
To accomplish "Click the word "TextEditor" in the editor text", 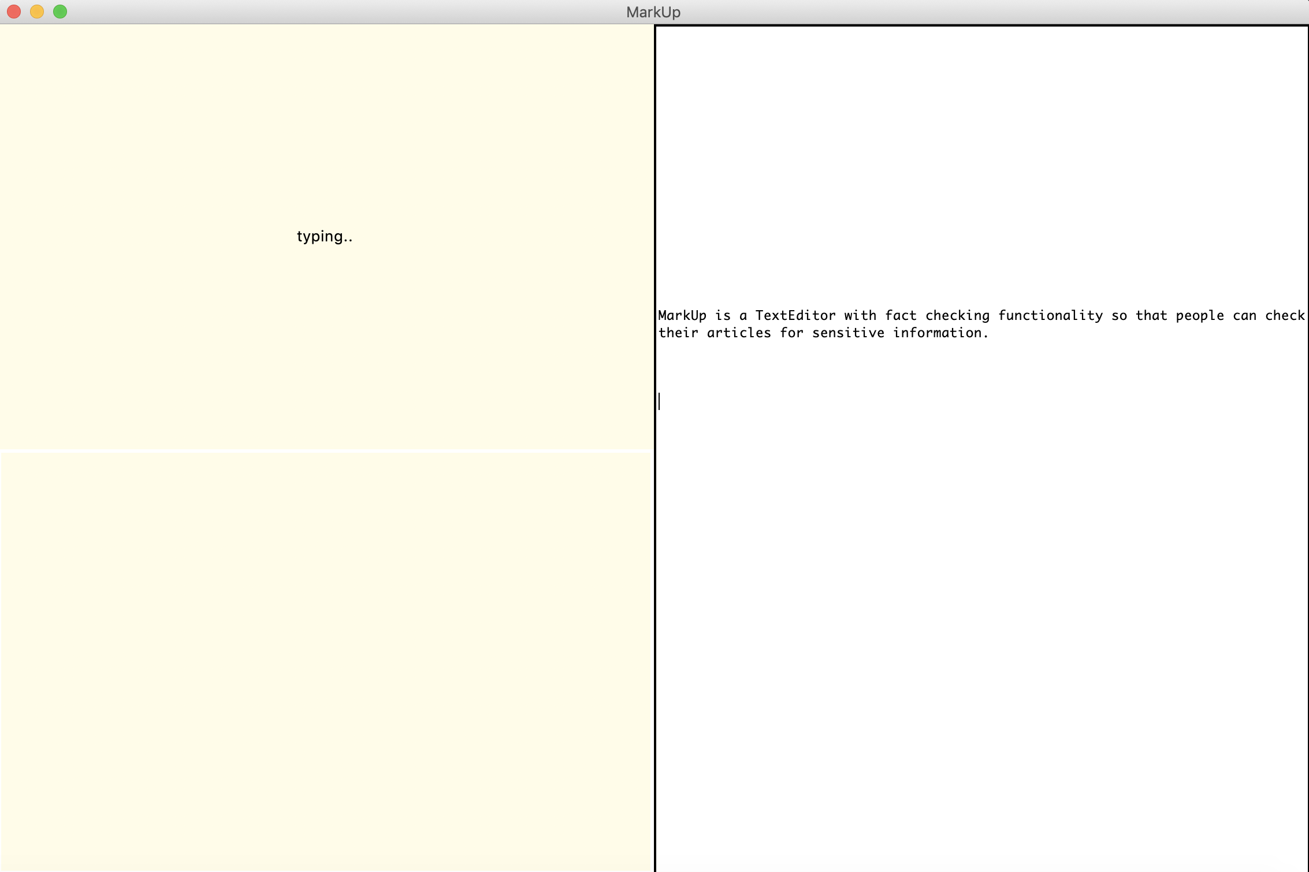I will pyautogui.click(x=795, y=315).
